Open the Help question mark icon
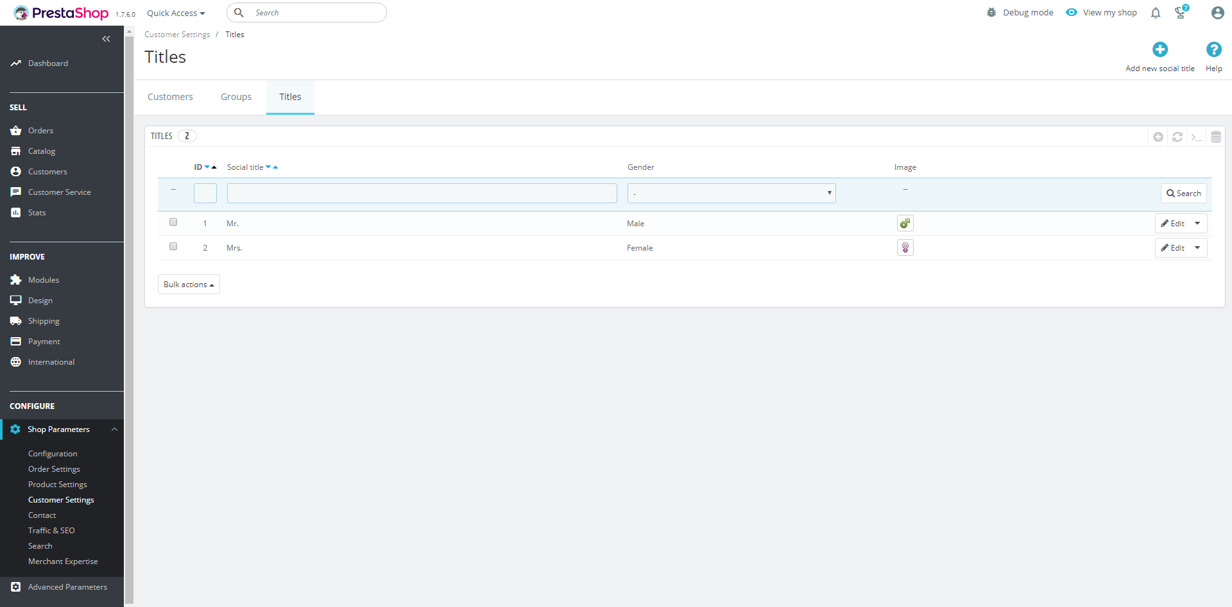The image size is (1232, 607). point(1214,49)
